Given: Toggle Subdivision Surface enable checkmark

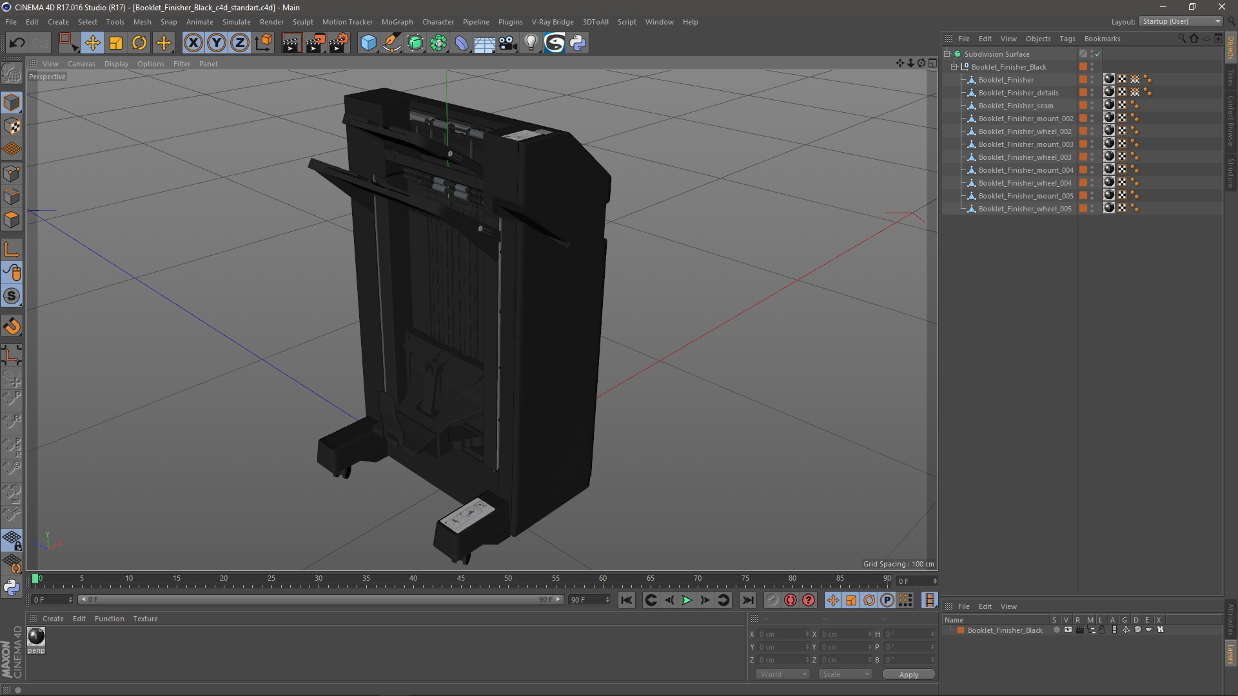Looking at the screenshot, I should pos(1097,54).
